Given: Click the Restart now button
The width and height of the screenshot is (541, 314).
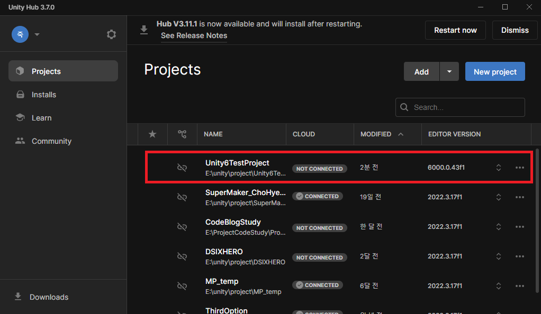Looking at the screenshot, I should pos(455,30).
